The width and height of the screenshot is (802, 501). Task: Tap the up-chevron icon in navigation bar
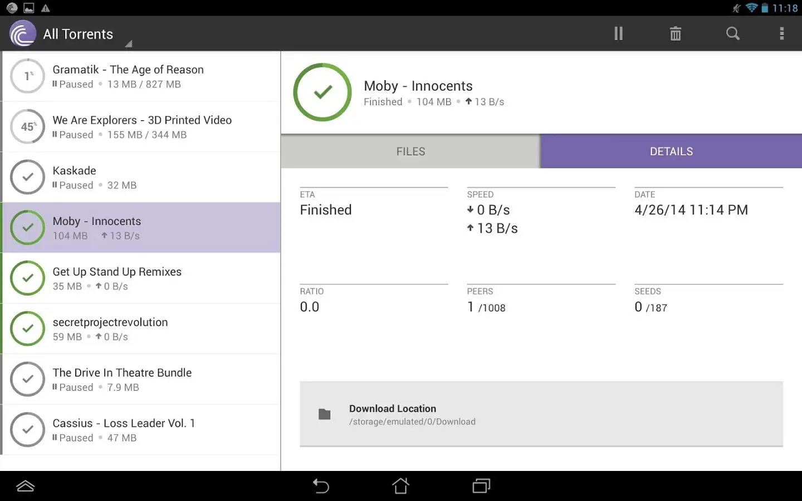tap(26, 486)
